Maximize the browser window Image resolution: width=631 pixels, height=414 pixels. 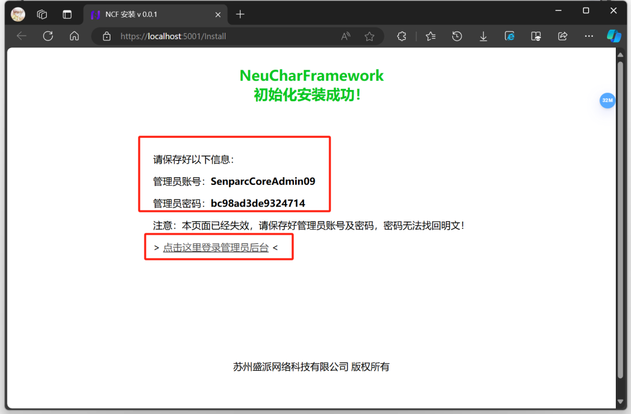(586, 11)
